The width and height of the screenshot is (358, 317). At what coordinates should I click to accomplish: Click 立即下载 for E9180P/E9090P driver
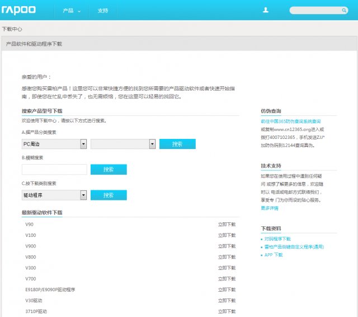pos(227,290)
